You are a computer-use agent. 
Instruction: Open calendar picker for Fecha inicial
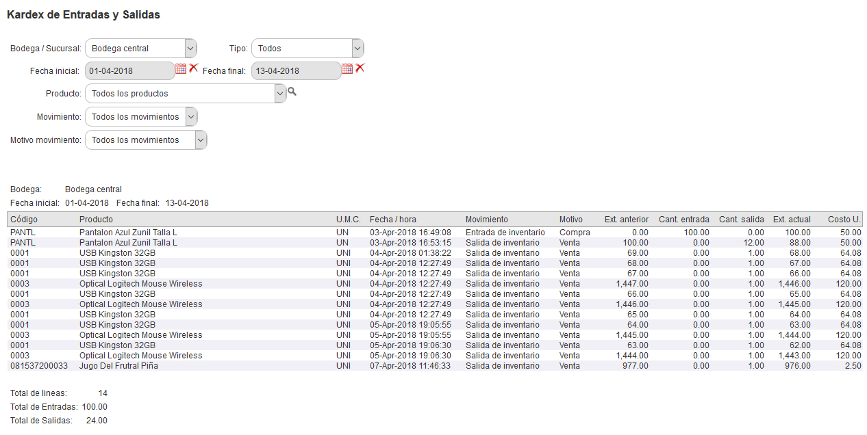(x=181, y=68)
